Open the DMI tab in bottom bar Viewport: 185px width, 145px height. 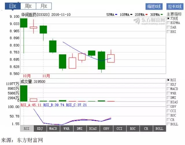(x=80, y=129)
